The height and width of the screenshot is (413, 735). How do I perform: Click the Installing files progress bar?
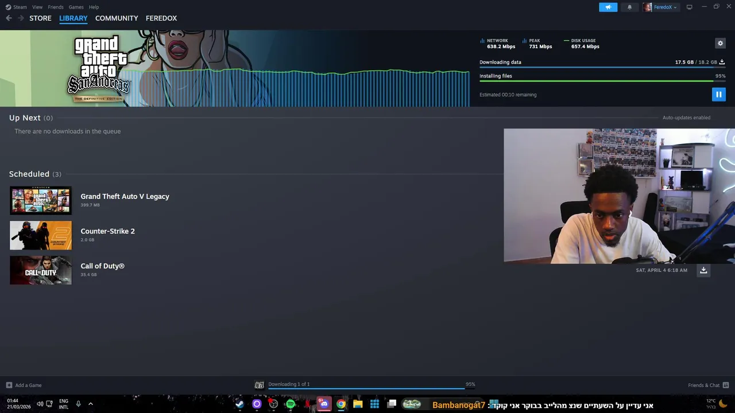[x=602, y=81]
